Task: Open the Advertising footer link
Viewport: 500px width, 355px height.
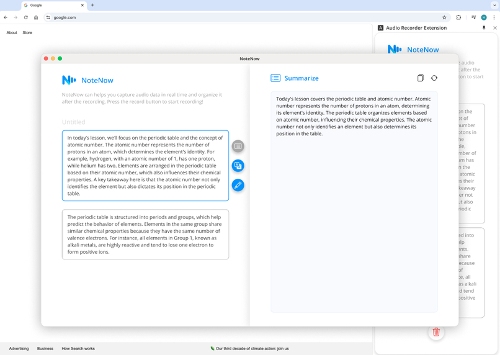Action: pyautogui.click(x=19, y=349)
